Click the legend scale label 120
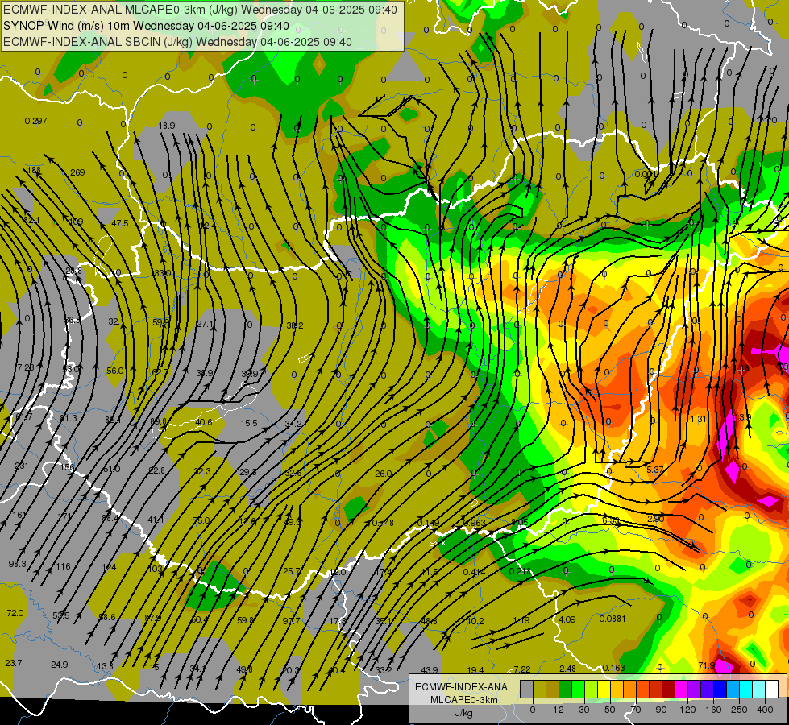The image size is (789, 725). point(688,710)
